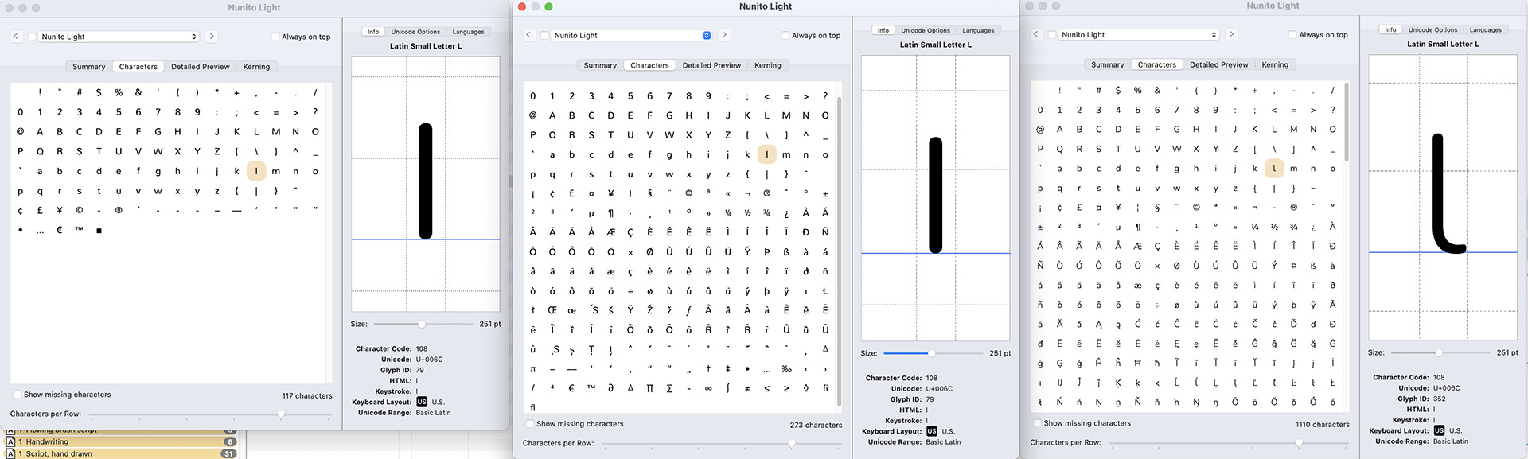Click the font icon beside Script, hand drawn row
The height and width of the screenshot is (459, 1528).
11,453
